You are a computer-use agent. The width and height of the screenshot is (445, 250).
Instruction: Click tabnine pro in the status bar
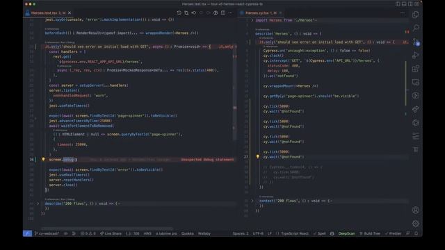(x=166, y=233)
